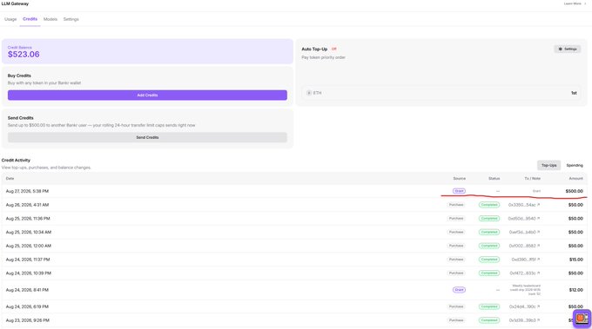Click the purple Add Credits button

tap(147, 95)
